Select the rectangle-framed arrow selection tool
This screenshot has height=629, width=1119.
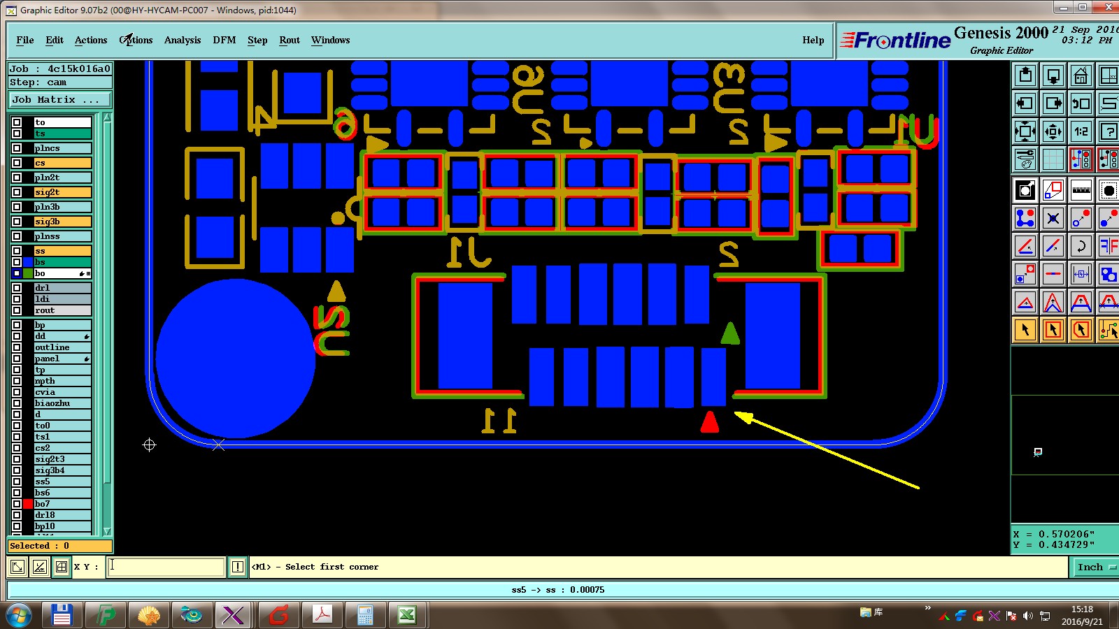pos(1053,329)
